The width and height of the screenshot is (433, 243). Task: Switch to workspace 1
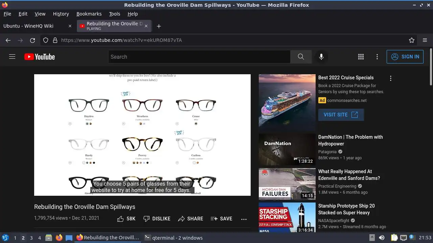[15, 238]
